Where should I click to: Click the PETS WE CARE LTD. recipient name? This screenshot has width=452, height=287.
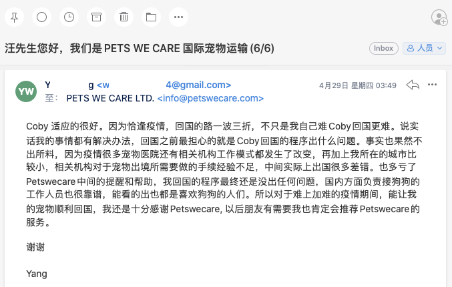coord(109,98)
